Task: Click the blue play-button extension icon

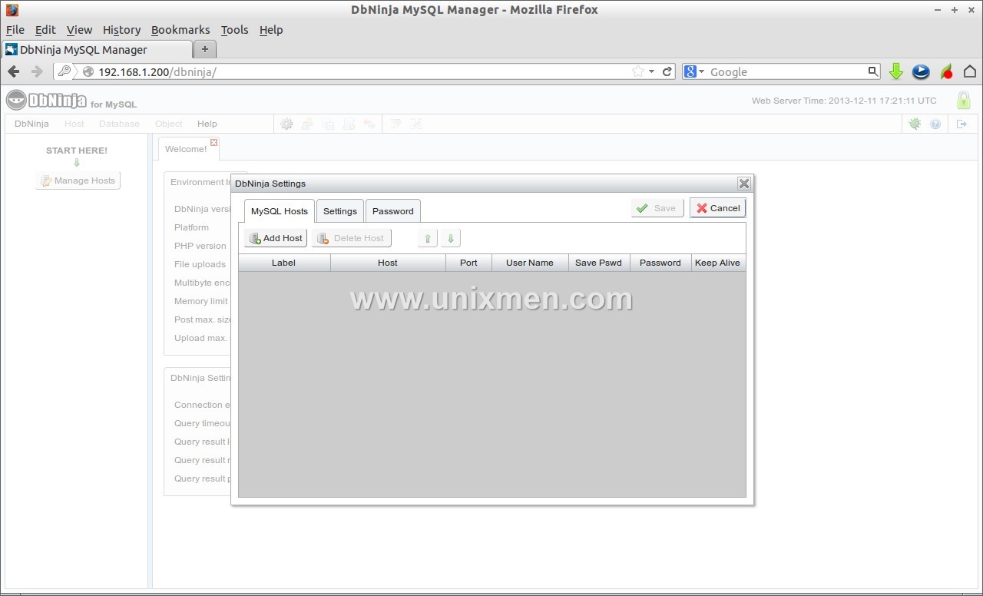Action: point(921,71)
